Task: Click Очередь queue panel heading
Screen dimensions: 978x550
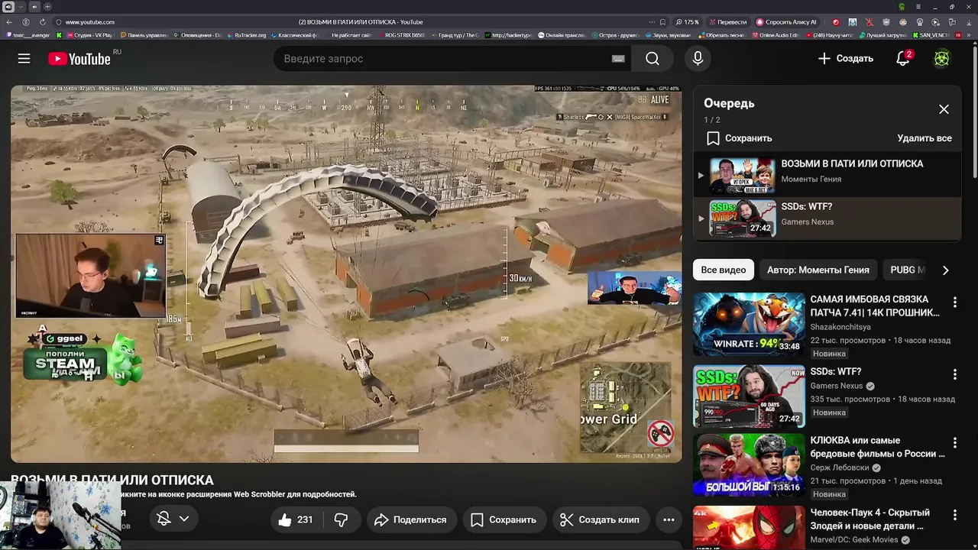Action: pos(729,103)
